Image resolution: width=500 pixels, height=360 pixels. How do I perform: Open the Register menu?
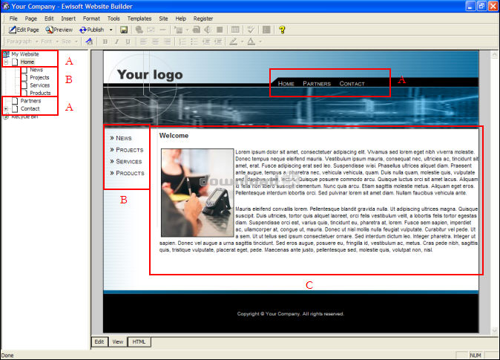pos(203,19)
